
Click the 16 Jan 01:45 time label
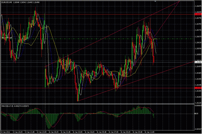pos(66,132)
